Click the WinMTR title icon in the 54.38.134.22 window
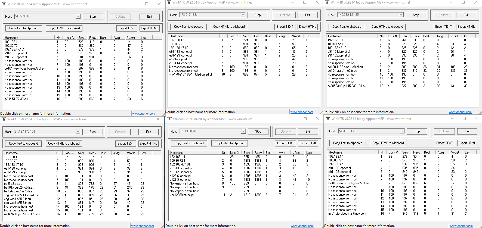The image size is (482, 228). click(x=328, y=119)
